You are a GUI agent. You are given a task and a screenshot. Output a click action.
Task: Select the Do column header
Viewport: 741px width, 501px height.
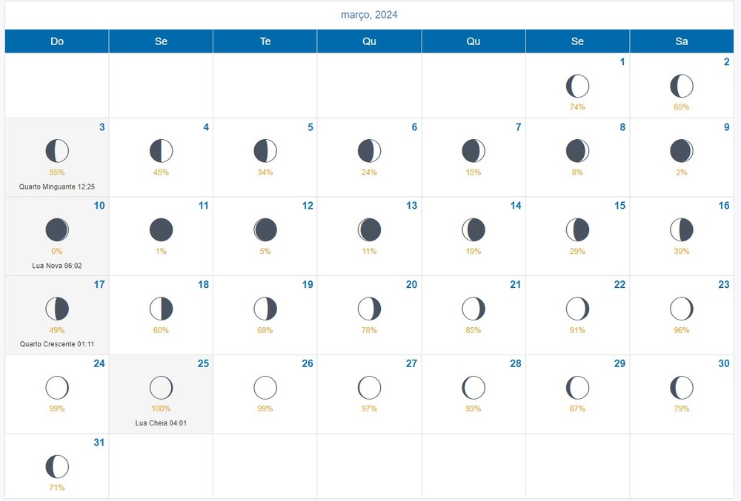(57, 41)
